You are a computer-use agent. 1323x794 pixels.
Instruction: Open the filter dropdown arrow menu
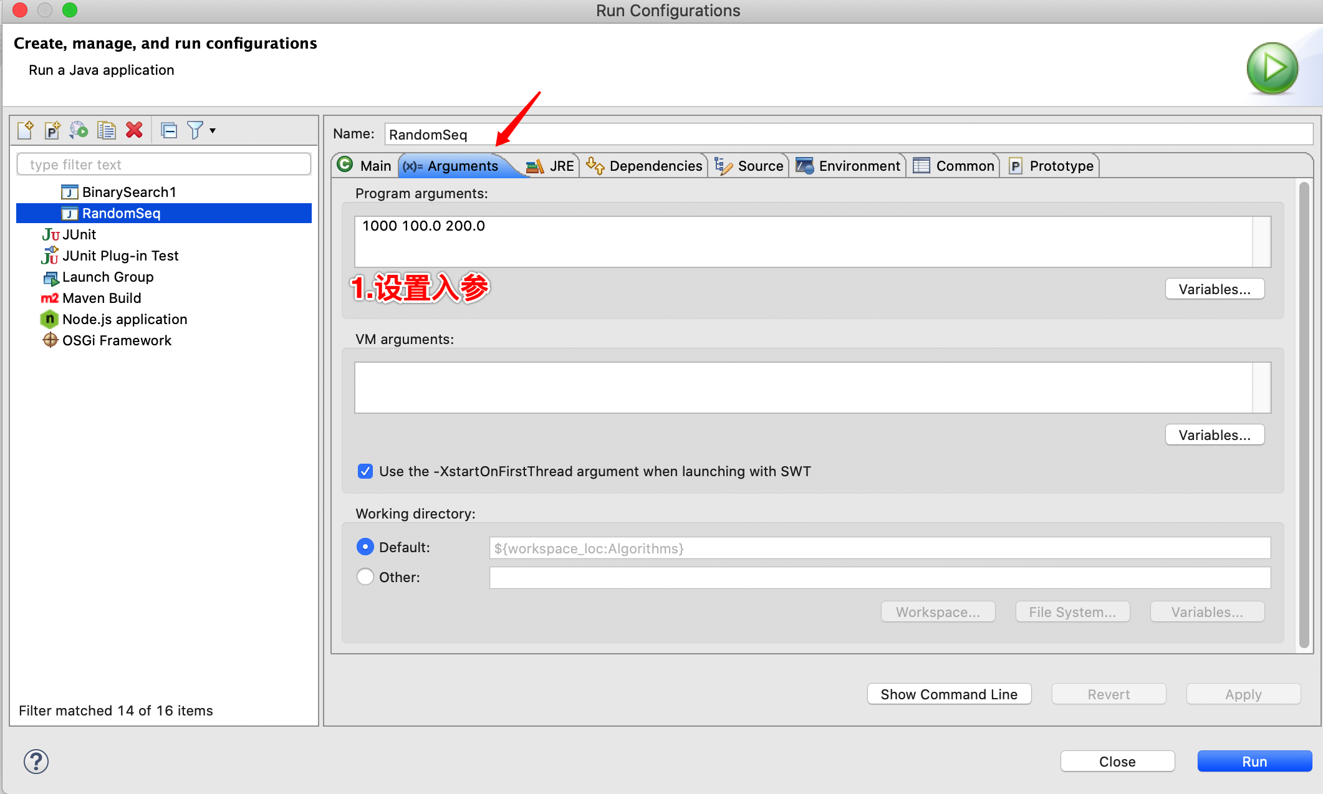coord(213,130)
